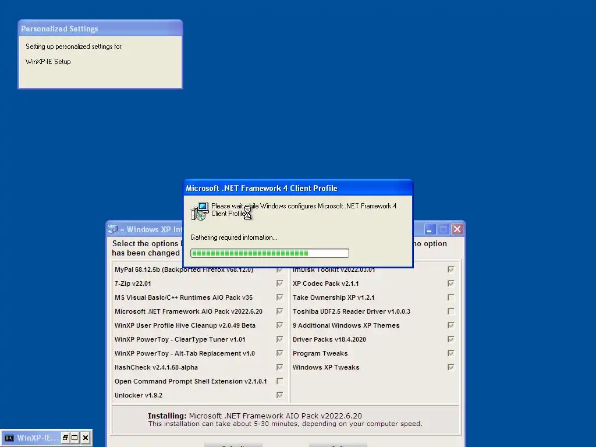Image resolution: width=596 pixels, height=447 pixels.
Task: Click the installer icon in .NET Framework dialog
Action: pos(200,211)
